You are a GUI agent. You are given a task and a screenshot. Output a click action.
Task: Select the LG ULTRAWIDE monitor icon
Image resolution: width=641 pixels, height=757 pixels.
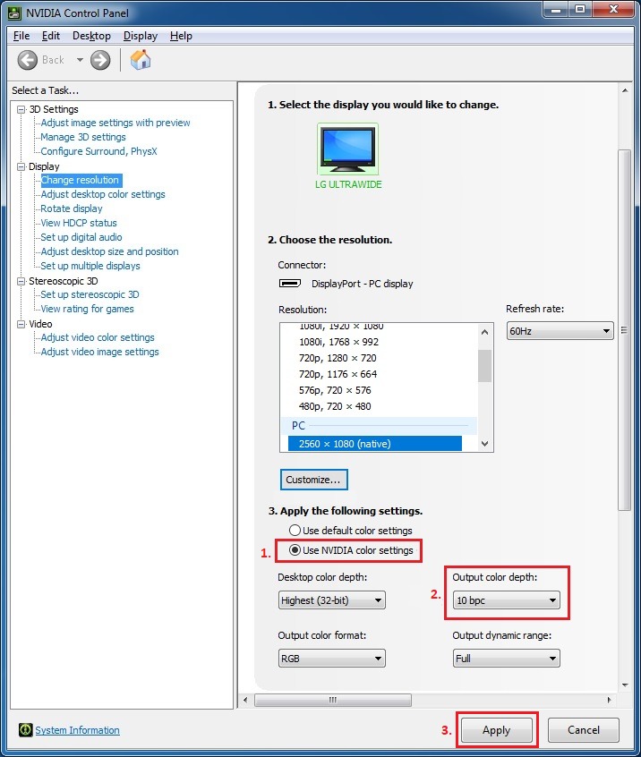pos(347,149)
